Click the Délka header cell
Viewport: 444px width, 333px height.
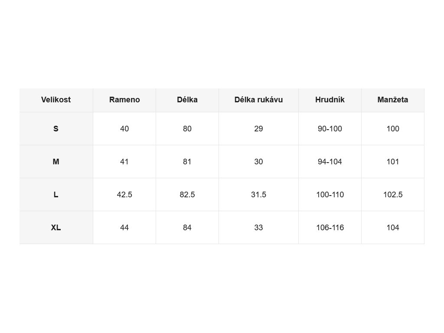187,100
